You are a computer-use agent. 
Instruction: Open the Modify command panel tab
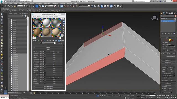[x=164, y=13]
